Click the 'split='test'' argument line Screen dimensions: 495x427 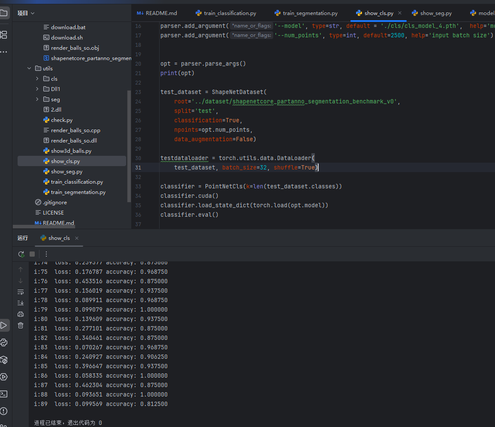[x=196, y=111]
